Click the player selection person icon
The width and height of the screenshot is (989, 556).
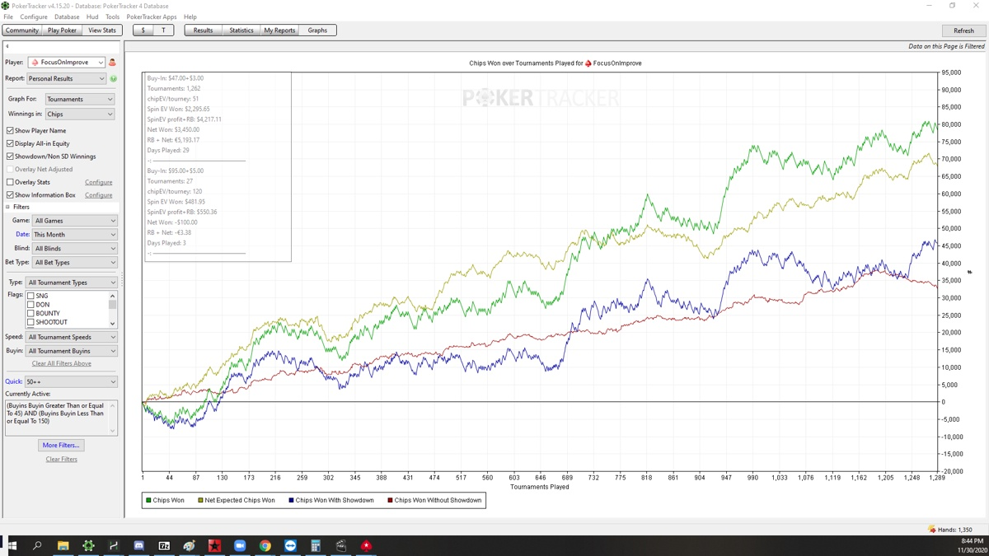[112, 63]
